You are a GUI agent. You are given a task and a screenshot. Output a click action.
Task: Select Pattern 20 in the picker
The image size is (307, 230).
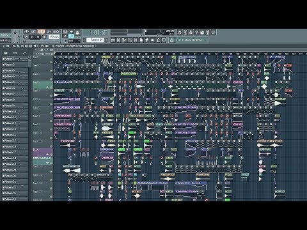click(x=15, y=170)
